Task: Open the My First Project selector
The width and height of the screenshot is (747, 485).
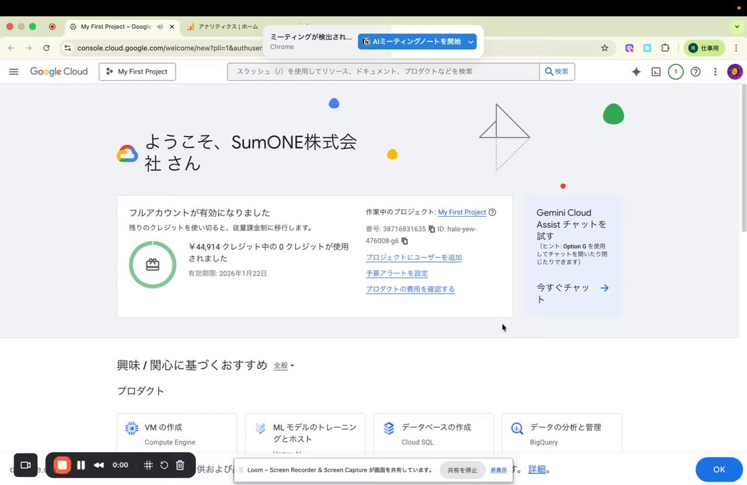Action: pos(137,71)
